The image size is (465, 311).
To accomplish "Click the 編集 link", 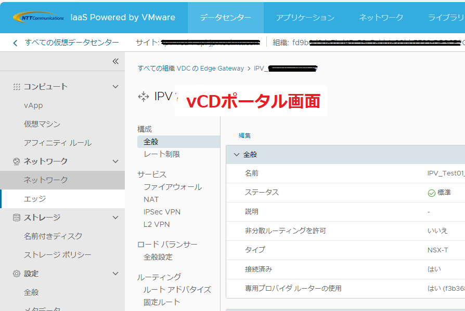I will tap(244, 136).
